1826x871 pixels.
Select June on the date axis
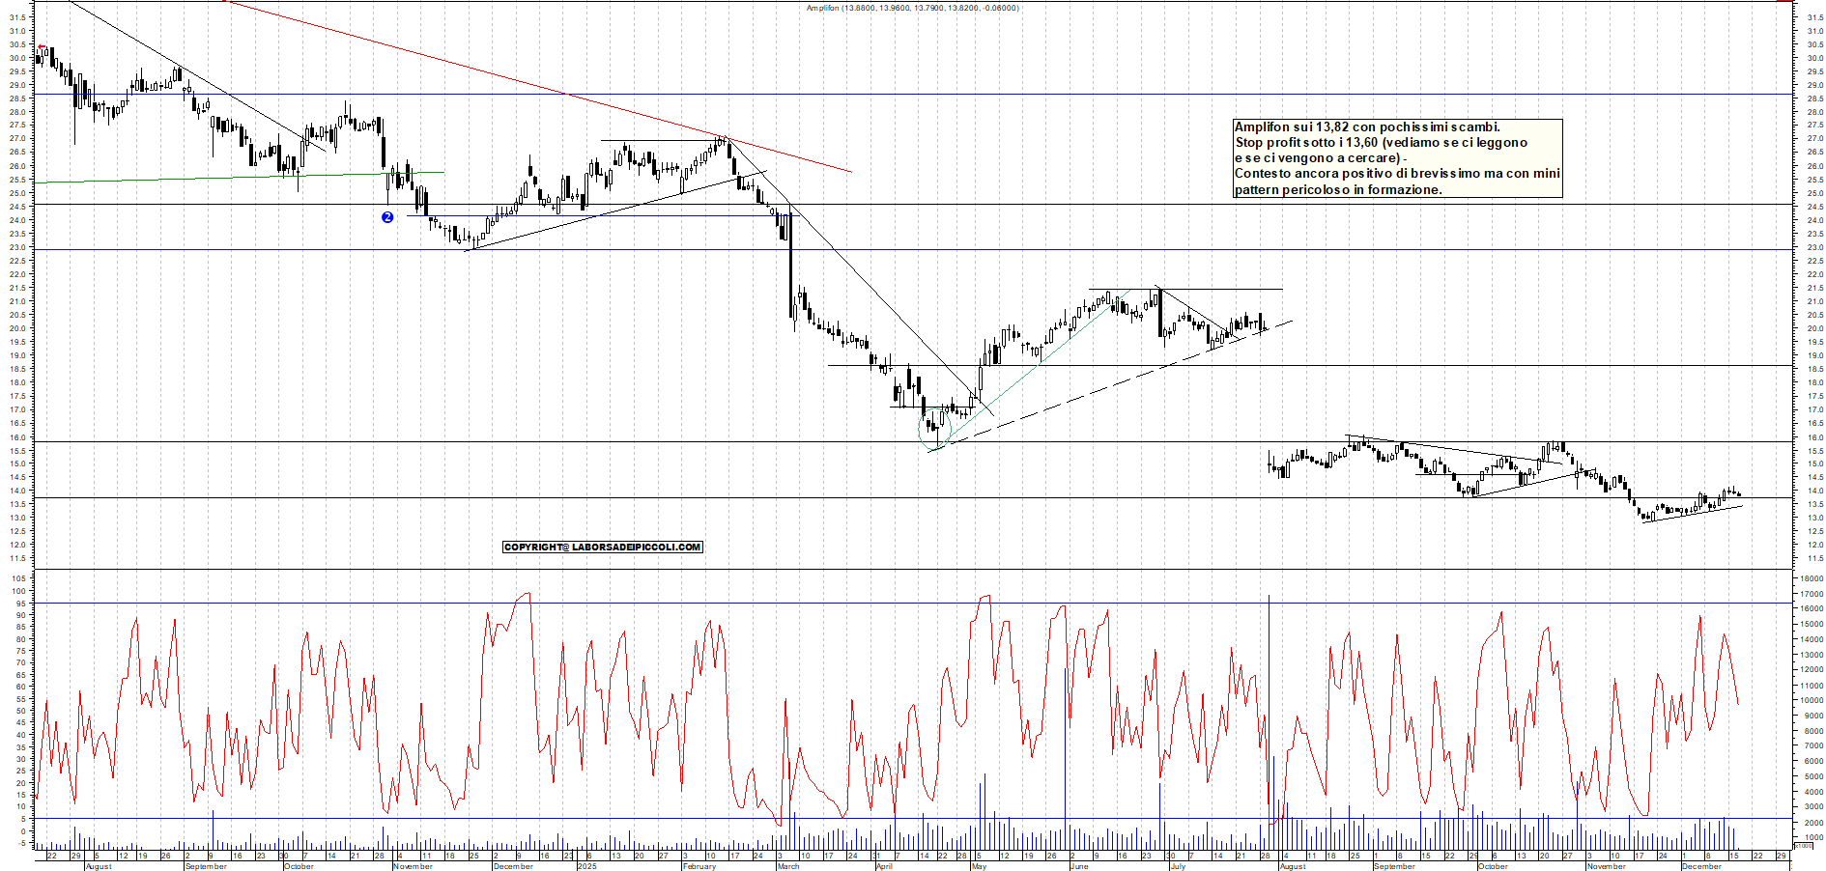1079,866
